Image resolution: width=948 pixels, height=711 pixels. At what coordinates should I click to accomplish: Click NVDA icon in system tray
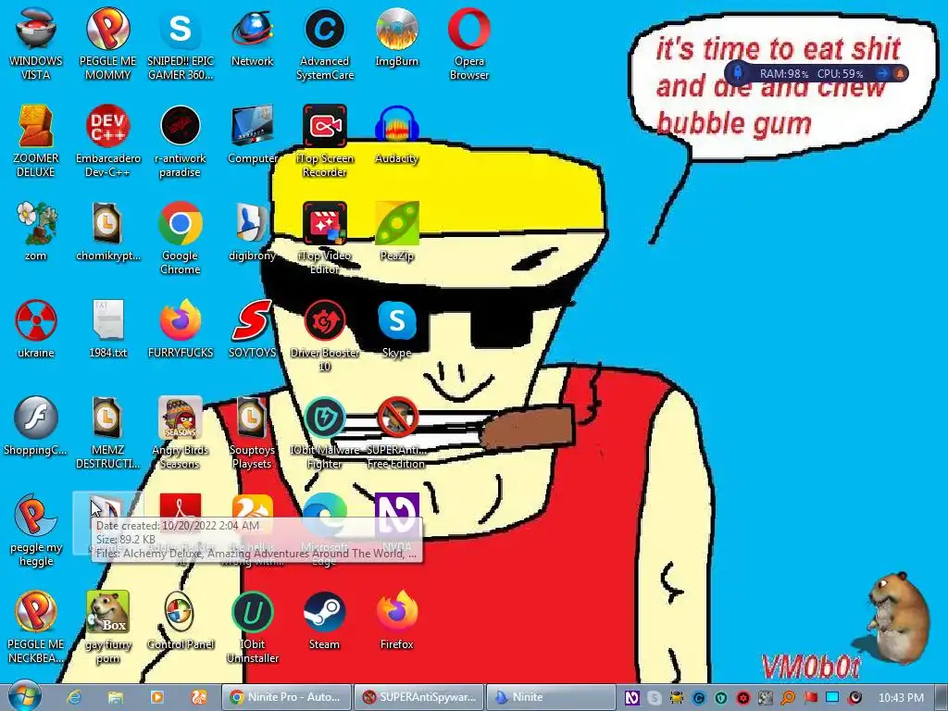click(631, 698)
